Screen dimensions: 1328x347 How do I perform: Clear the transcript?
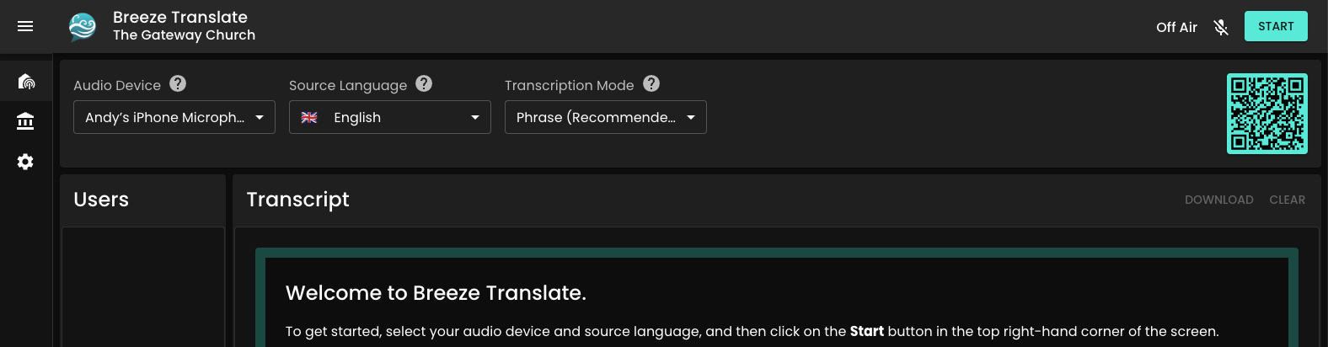[x=1287, y=200]
